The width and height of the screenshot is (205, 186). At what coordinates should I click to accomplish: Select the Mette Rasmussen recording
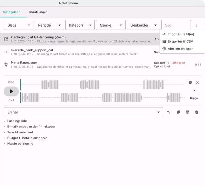102,65
